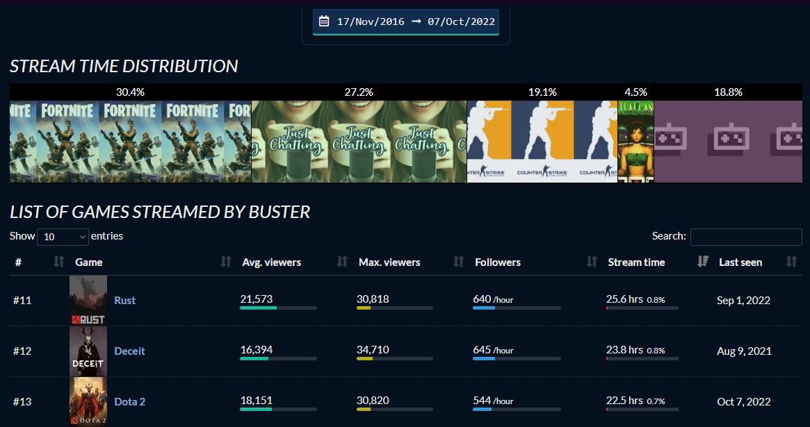Viewport: 810px width, 427px height.
Task: Click Rust last seen Sep 1, 2022
Action: click(743, 300)
